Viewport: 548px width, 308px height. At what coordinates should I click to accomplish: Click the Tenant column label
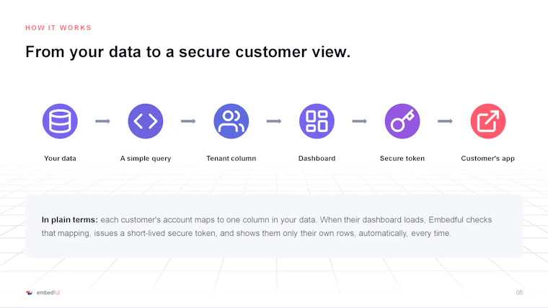click(231, 159)
